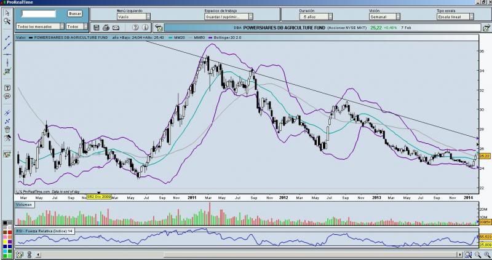Click the 'Valor' label in chart header
Screen dimensions: 492x260
21,37
